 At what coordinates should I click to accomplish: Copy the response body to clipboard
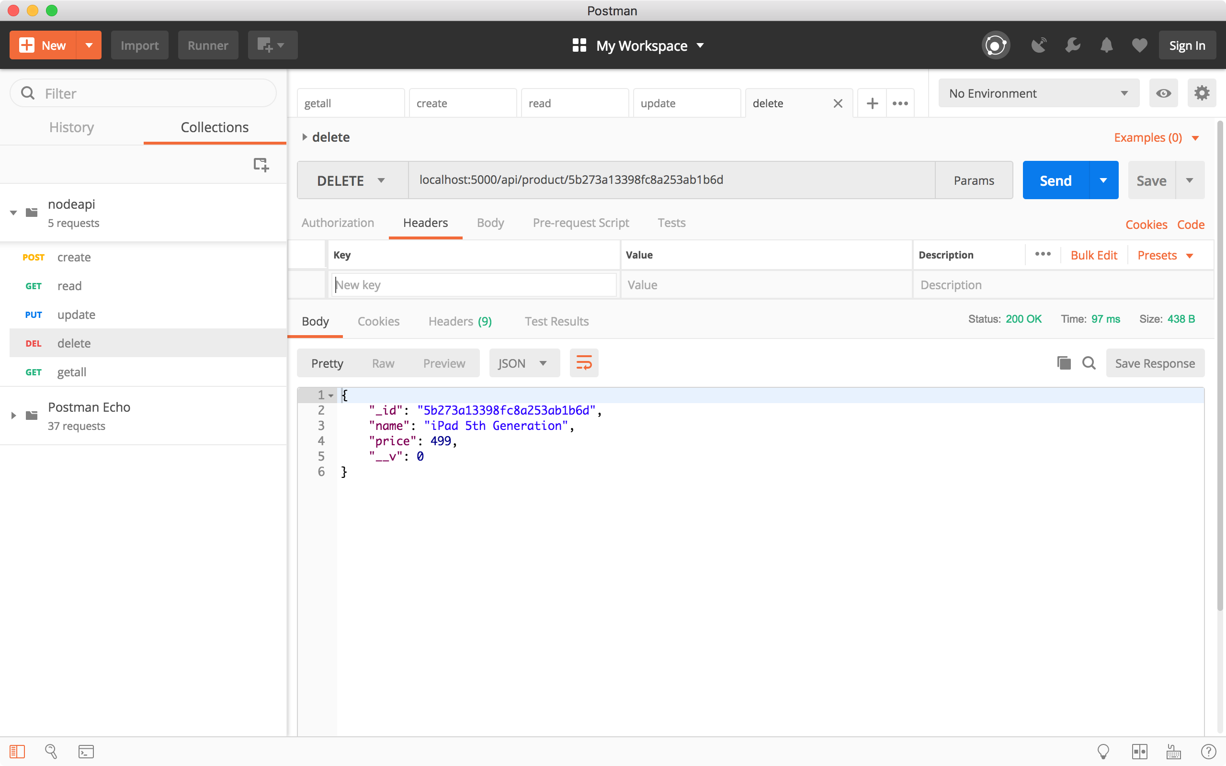pyautogui.click(x=1064, y=363)
